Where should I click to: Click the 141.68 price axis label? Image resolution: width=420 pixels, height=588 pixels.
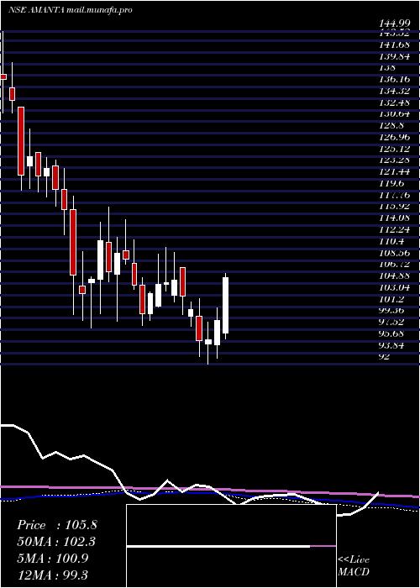click(394, 45)
